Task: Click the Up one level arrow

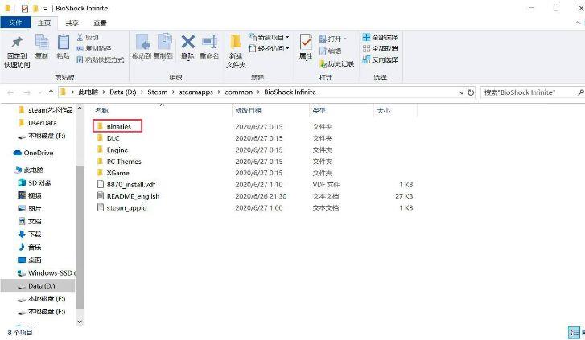Action: [51, 92]
